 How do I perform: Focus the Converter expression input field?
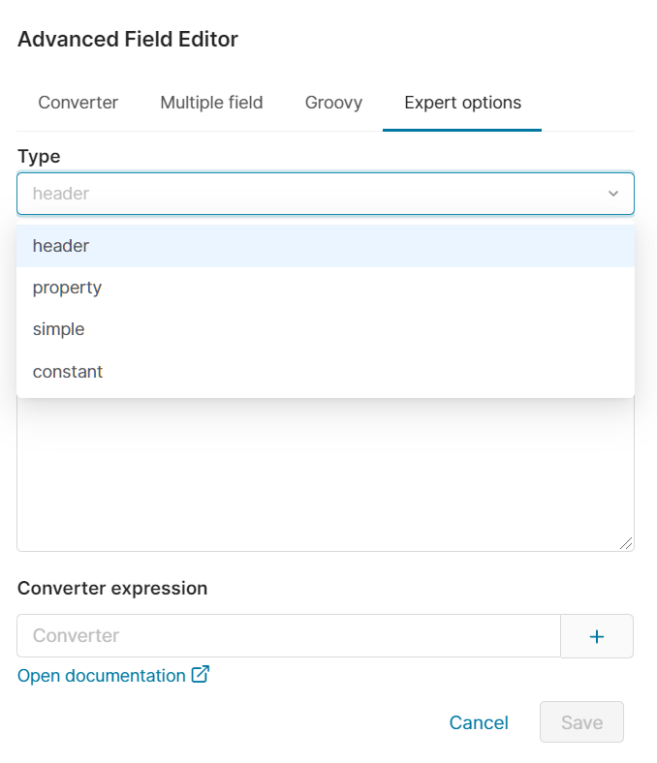tap(288, 636)
